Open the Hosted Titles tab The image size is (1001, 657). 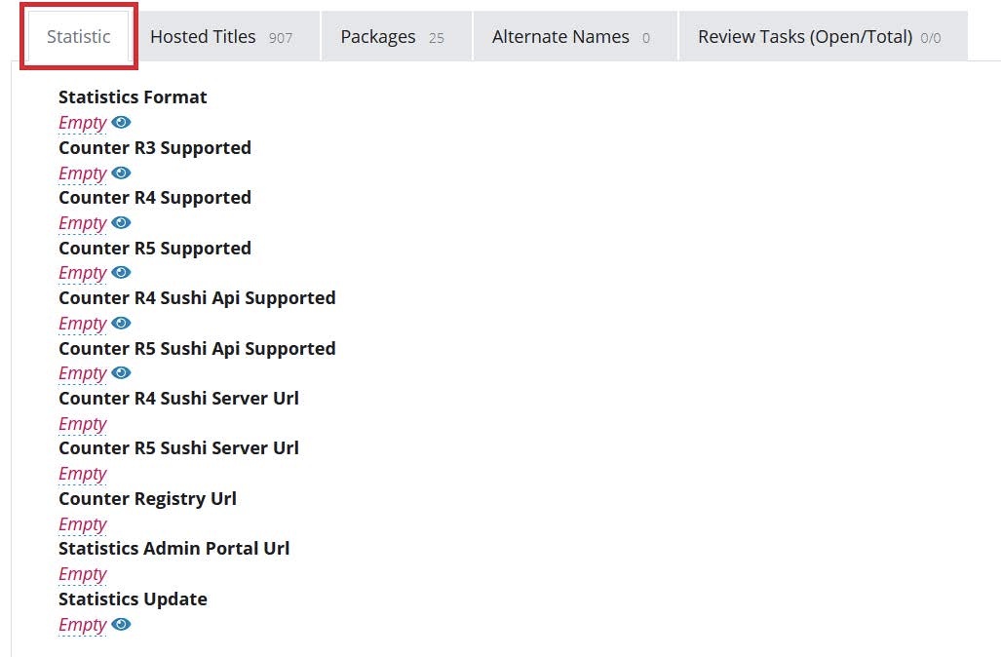point(220,37)
